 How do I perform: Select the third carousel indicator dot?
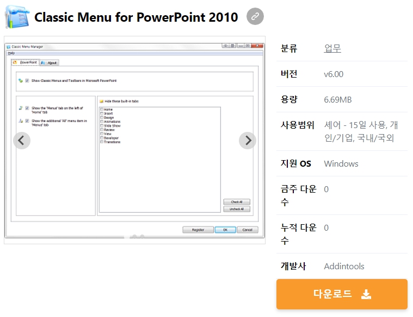[x=142, y=237]
